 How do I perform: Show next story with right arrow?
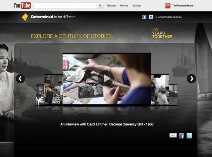pos(191,78)
